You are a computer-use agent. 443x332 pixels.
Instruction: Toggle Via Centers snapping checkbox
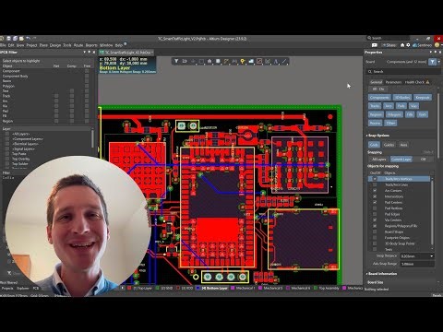click(x=375, y=219)
